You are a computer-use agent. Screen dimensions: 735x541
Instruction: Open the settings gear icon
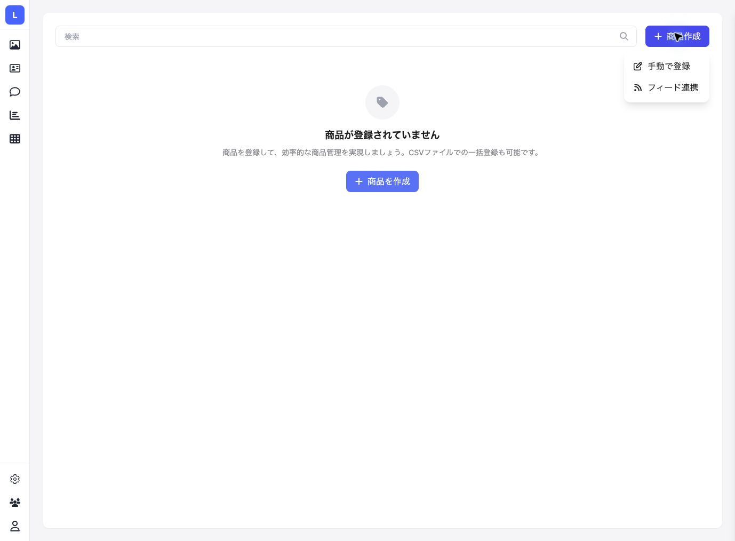tap(15, 479)
